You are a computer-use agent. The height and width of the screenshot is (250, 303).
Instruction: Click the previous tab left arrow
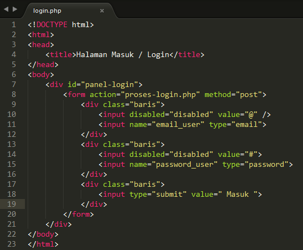click(x=6, y=9)
